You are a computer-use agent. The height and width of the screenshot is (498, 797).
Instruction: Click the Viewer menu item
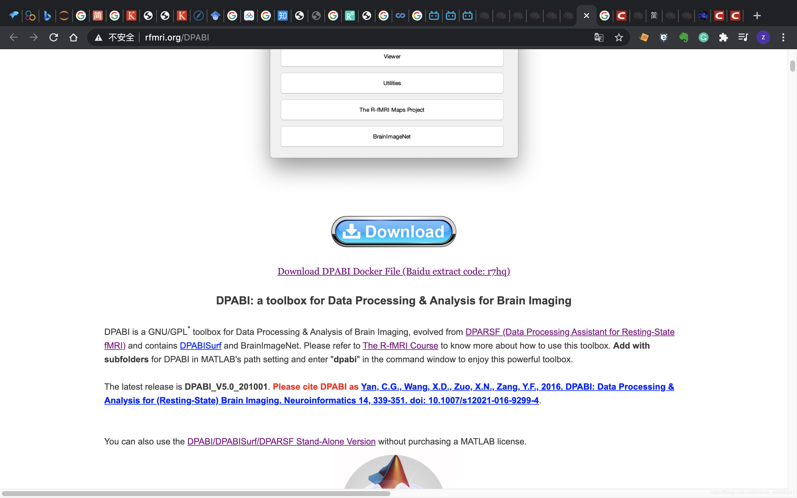(392, 56)
